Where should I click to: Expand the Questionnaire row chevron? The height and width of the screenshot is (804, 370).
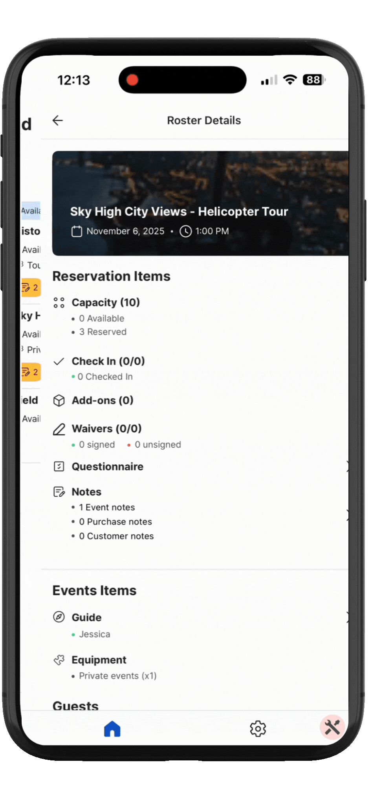pos(347,466)
